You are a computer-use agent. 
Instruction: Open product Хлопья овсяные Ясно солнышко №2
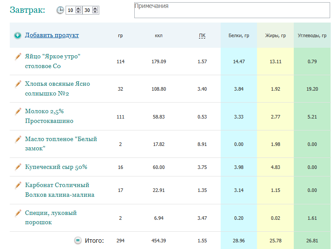point(58,88)
